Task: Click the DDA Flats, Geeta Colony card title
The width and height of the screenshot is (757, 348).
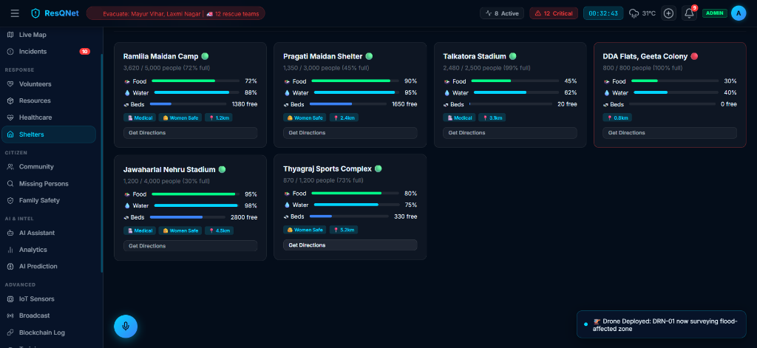Action: click(645, 56)
